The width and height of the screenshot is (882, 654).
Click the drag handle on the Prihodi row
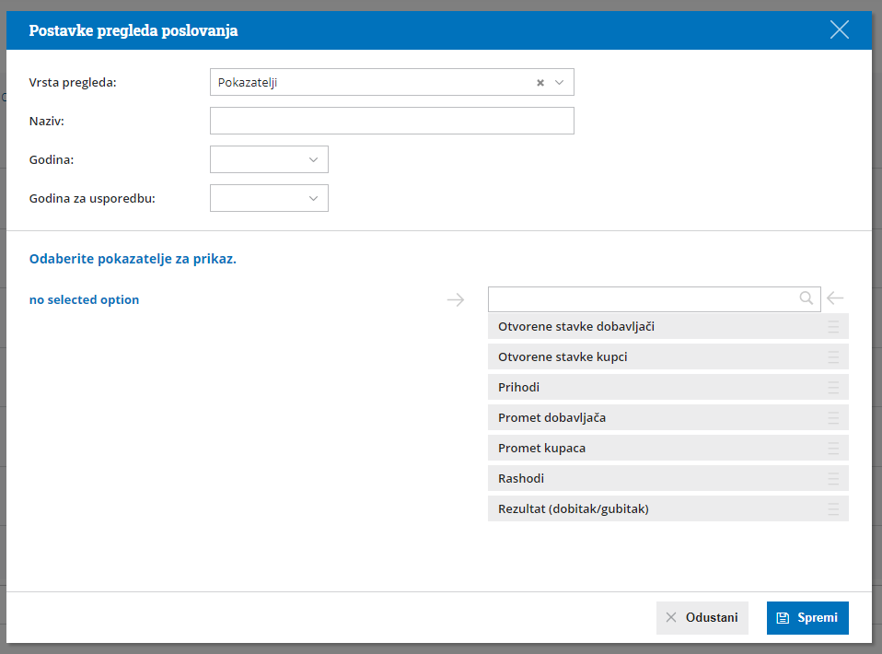(833, 388)
